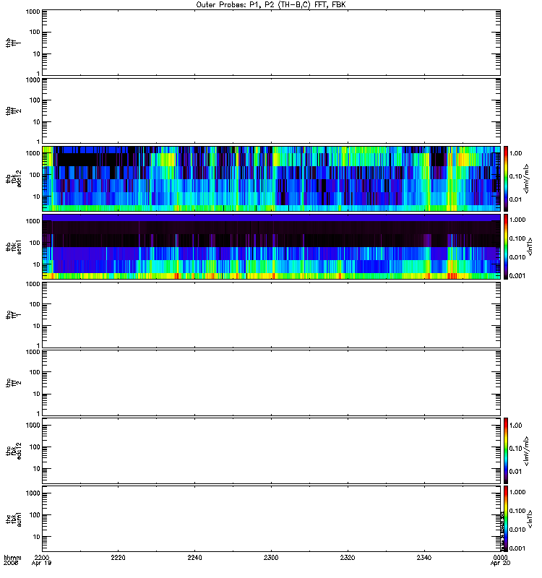
Task: Click the '1000' y-tick of thb fbk edc12 panel
Action: click(x=33, y=153)
